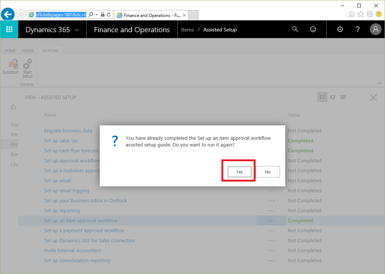Collapse the ribbon with the chevron
This screenshot has height=274, width=385.
point(379,83)
